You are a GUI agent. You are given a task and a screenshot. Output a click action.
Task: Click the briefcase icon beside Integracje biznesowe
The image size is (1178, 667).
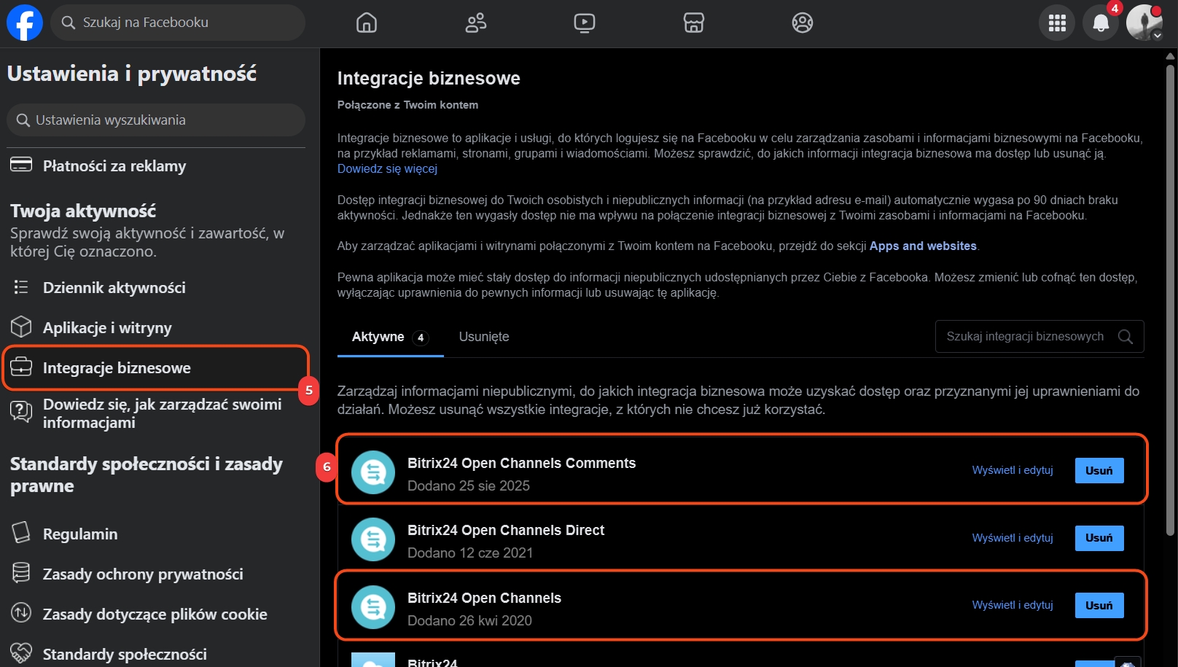click(x=21, y=367)
